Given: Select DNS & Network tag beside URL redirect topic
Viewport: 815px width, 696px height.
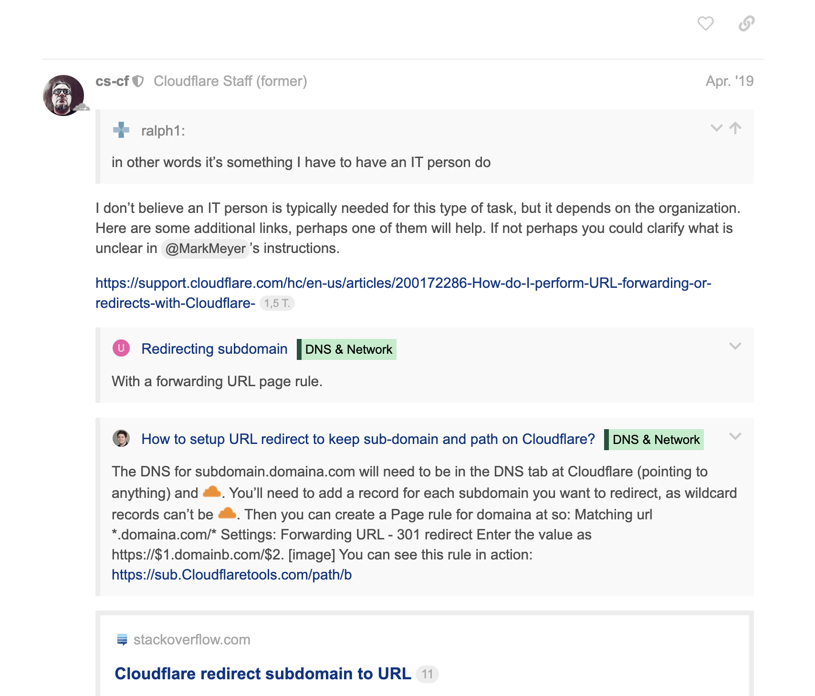Looking at the screenshot, I should [x=654, y=440].
